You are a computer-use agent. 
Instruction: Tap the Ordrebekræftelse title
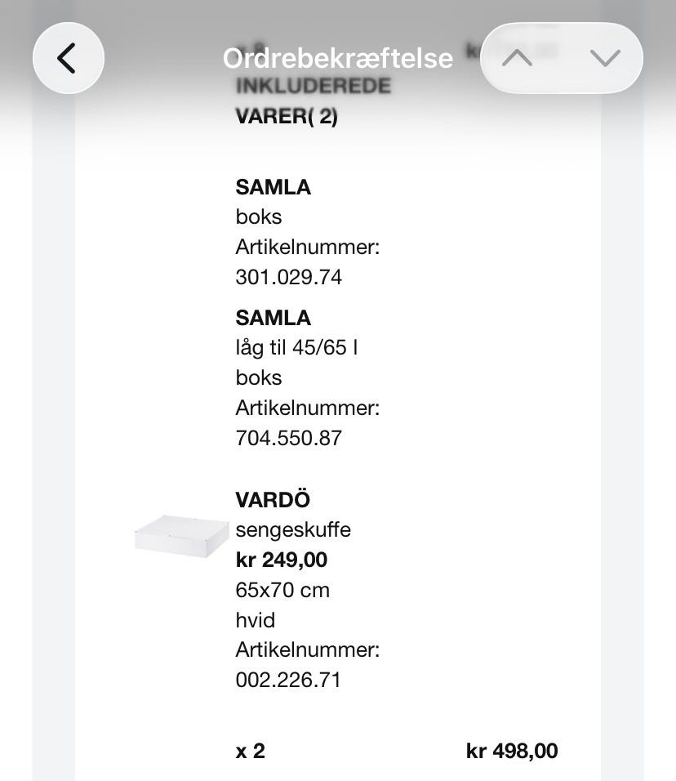pos(337,58)
